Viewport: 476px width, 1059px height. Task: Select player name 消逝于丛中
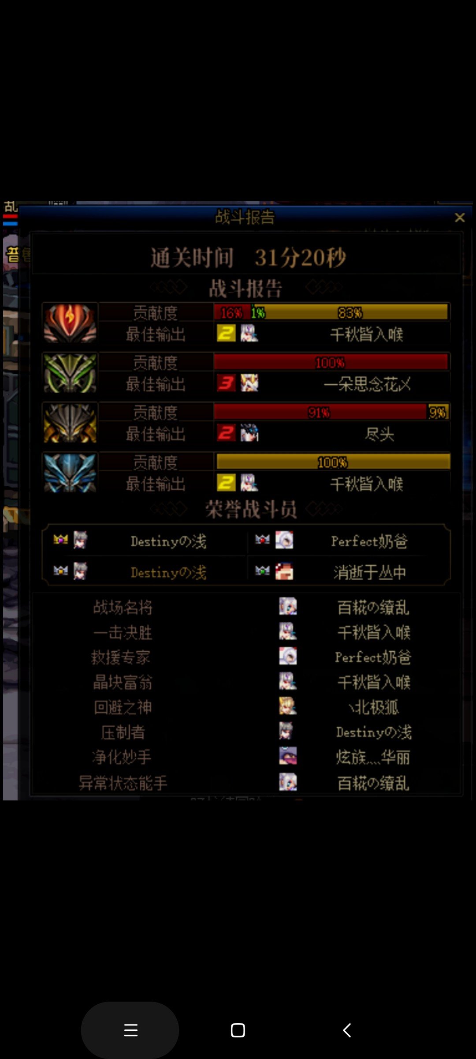click(370, 572)
